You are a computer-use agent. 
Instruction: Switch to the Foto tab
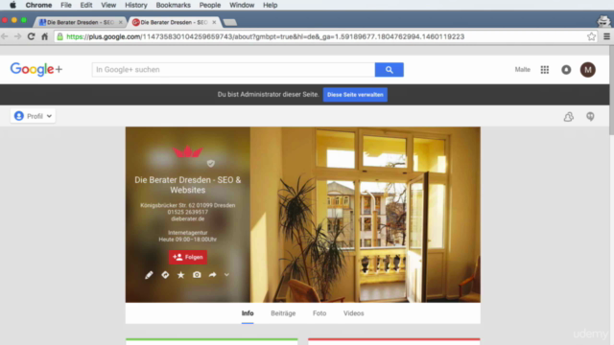(x=319, y=313)
